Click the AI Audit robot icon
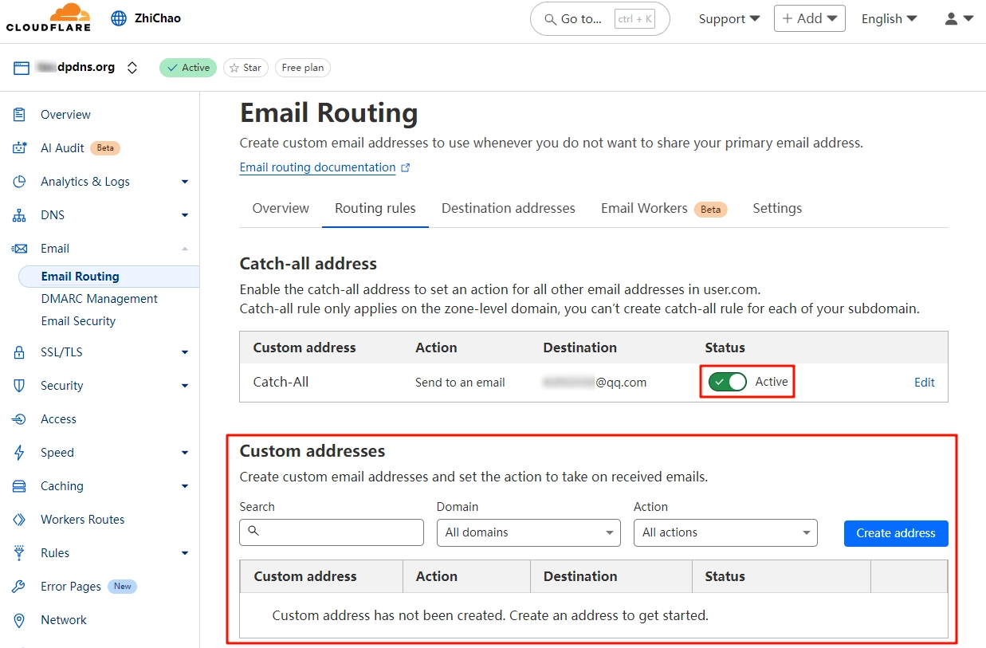The image size is (986, 648). click(x=19, y=148)
